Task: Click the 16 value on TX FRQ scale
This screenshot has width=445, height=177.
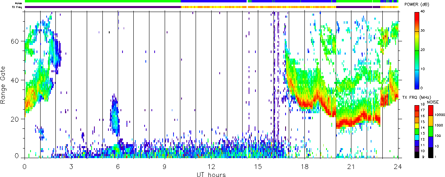Action: point(422,116)
